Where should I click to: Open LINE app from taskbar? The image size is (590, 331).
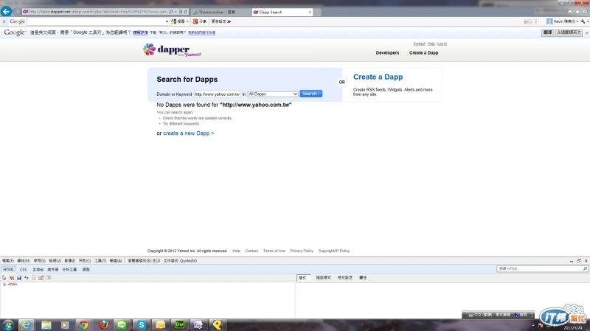click(122, 325)
